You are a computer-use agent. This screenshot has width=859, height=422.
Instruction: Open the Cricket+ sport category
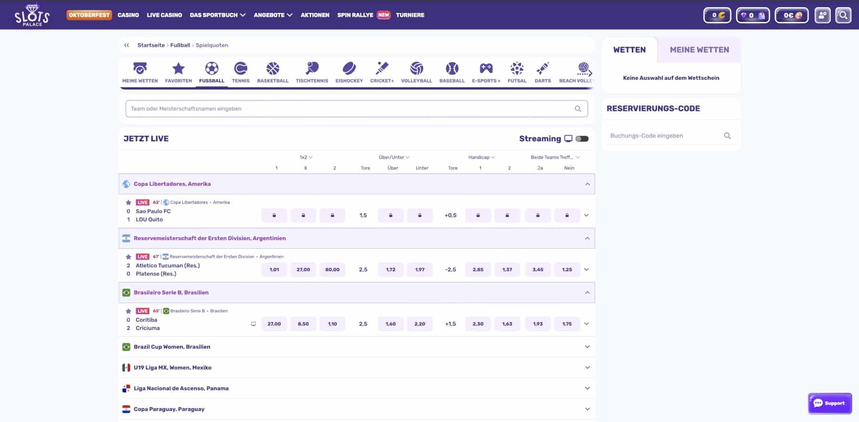382,73
